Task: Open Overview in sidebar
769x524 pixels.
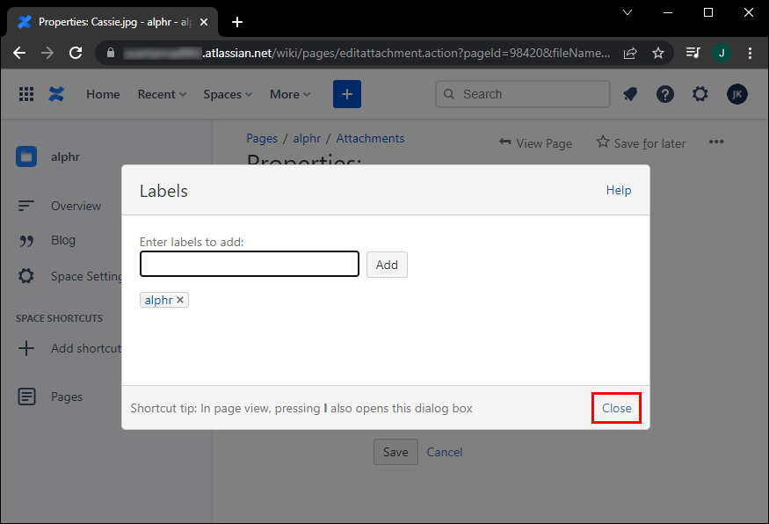Action: pyautogui.click(x=76, y=206)
